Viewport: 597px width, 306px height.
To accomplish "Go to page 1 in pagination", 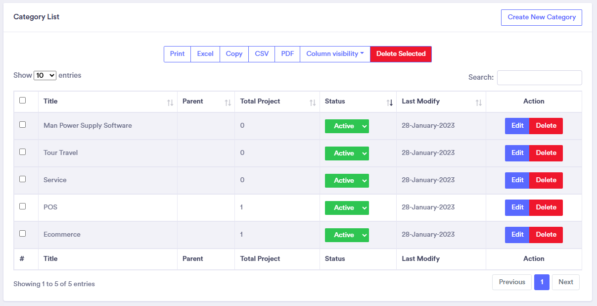I will (542, 282).
